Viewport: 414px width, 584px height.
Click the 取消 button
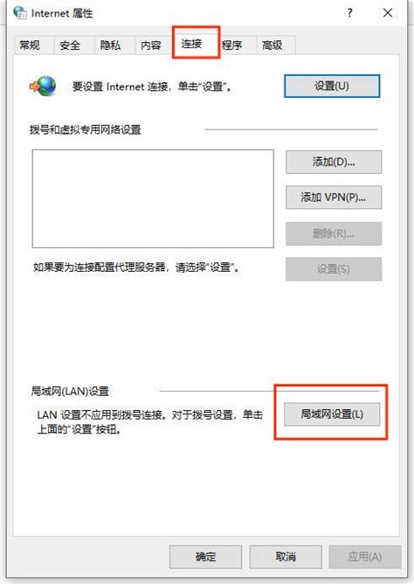(286, 557)
